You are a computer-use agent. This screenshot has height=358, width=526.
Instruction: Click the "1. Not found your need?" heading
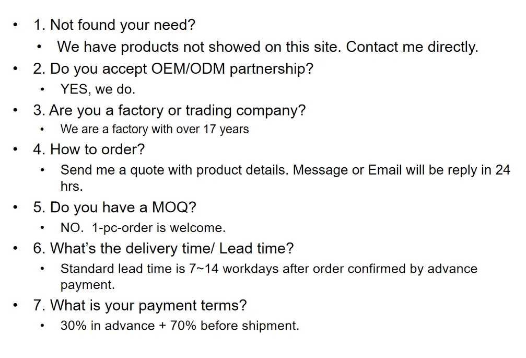114,25
